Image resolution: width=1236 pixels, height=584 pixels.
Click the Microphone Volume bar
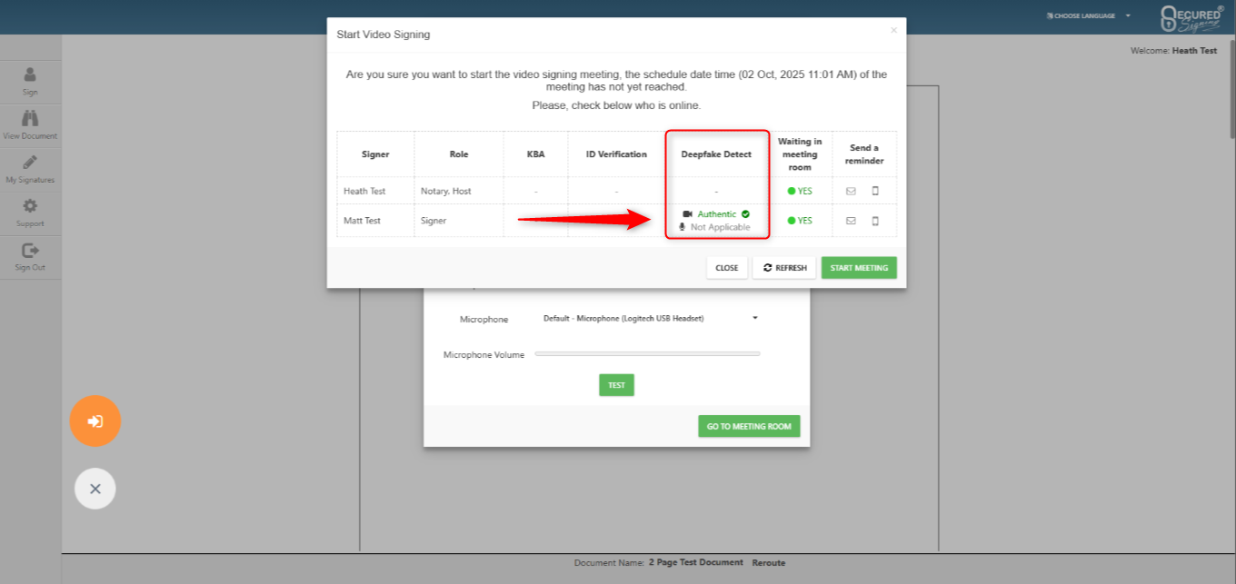click(647, 353)
